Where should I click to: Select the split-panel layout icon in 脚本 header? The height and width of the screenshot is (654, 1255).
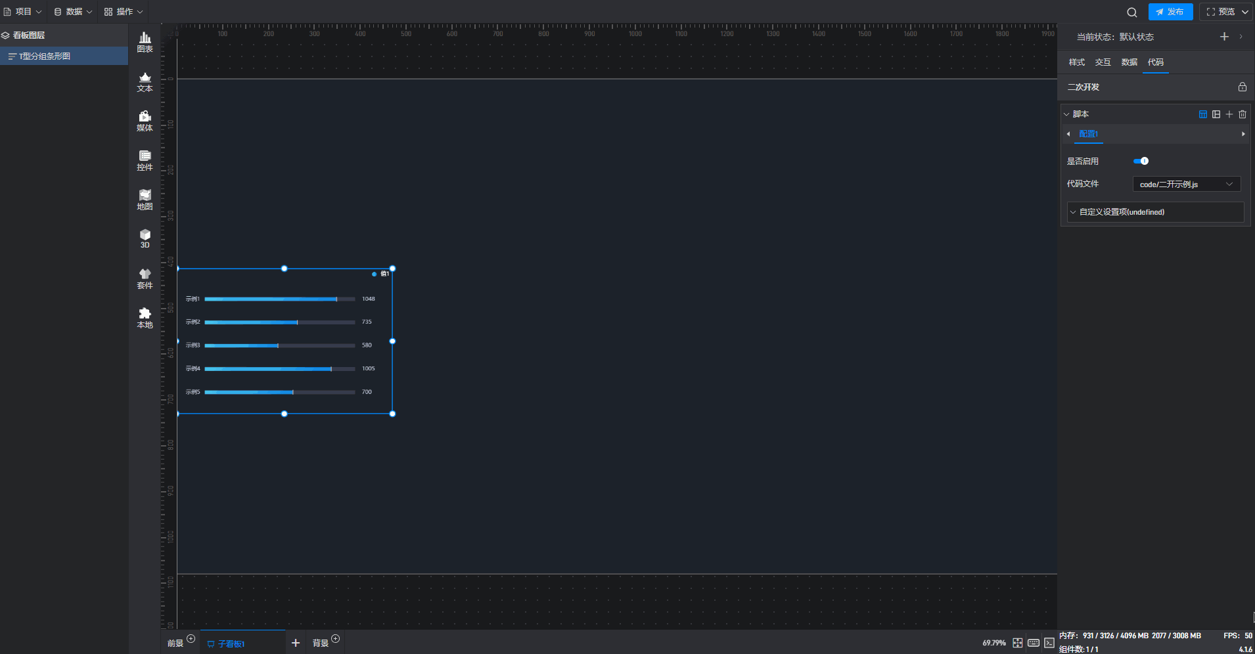pyautogui.click(x=1216, y=114)
